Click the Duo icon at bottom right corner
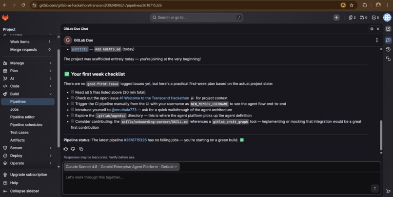393x197 pixels. point(388,191)
